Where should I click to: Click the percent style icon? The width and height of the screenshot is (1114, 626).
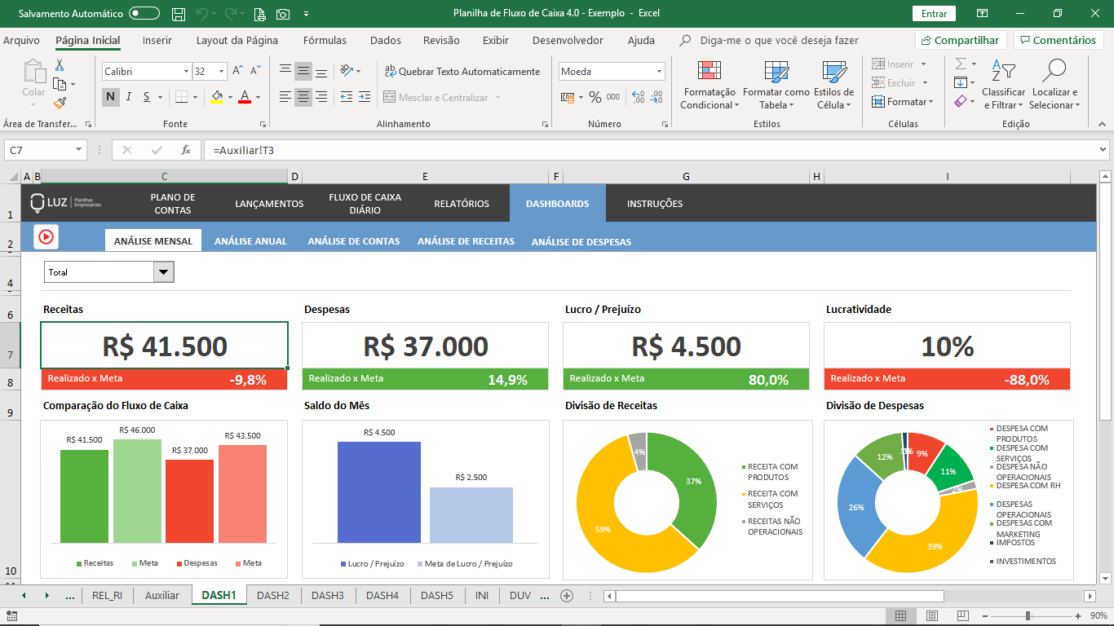point(595,97)
